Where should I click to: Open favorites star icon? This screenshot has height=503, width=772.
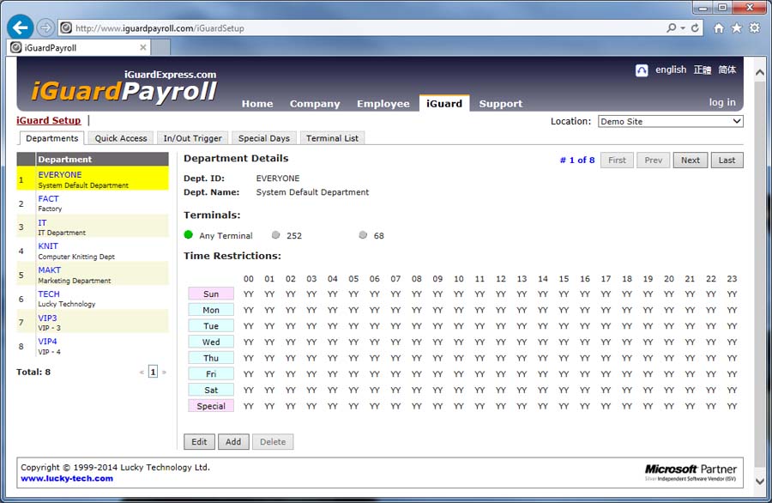[737, 28]
